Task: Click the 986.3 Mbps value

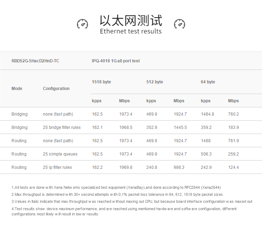Action: coord(179,167)
